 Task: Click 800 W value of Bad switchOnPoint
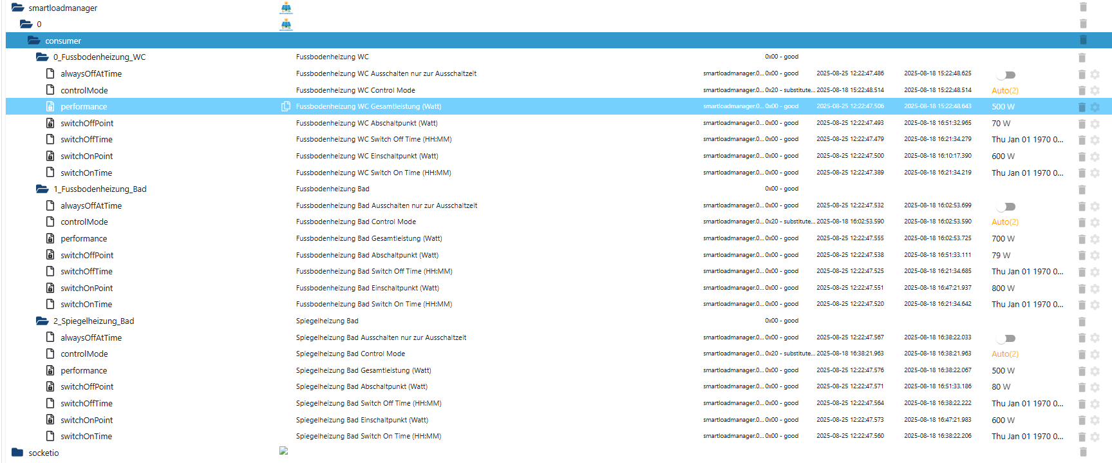tap(1003, 288)
